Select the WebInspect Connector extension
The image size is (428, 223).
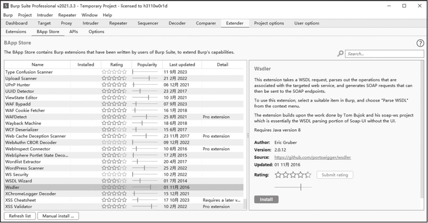click(x=124, y=149)
